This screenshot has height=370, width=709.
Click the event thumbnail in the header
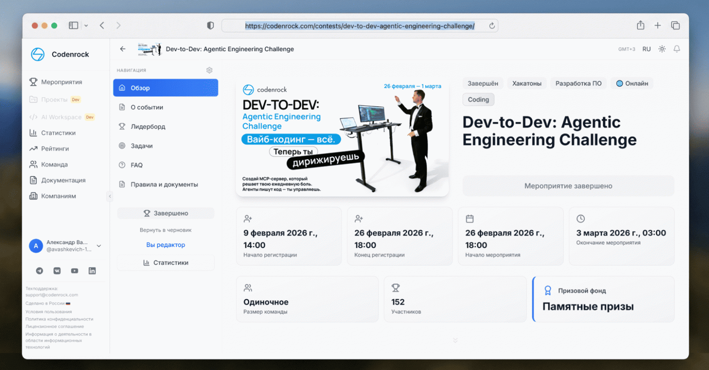coord(150,49)
